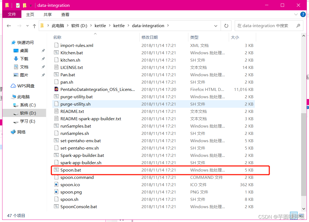This screenshot has width=309, height=222.
Task: Click the spoon.png file icon
Action: pos(56,192)
